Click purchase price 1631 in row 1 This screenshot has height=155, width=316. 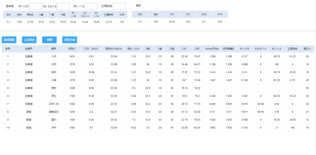72,56
